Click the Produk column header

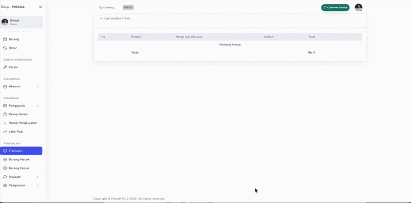[136, 36]
